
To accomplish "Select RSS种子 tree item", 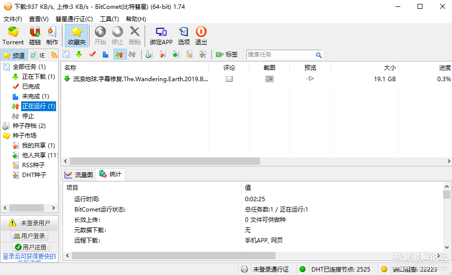I will (x=33, y=165).
